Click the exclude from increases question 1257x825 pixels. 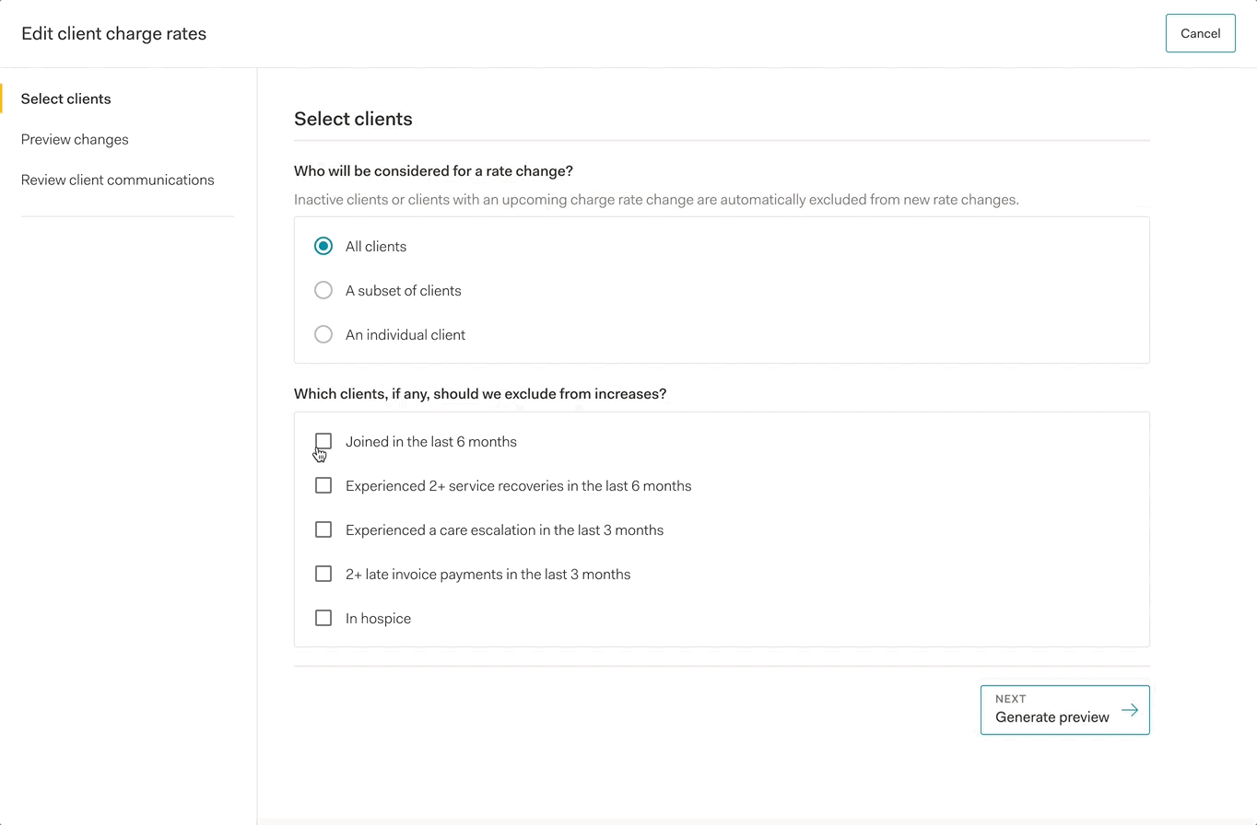coord(479,393)
